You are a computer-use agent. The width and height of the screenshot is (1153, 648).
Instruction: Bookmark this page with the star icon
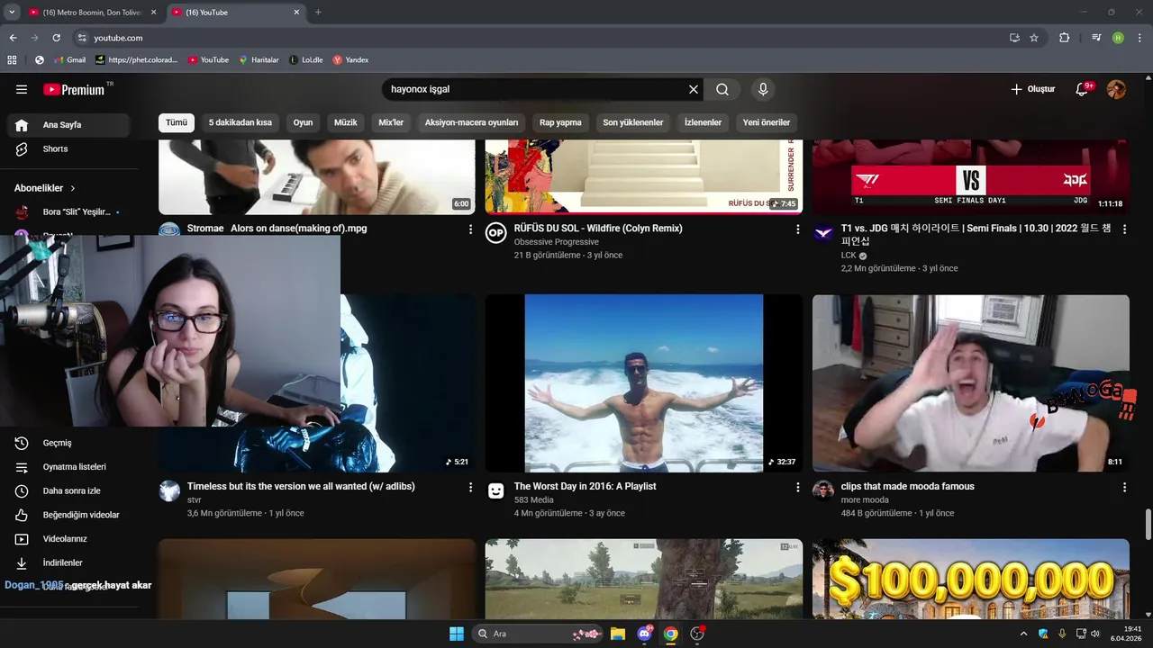[1034, 38]
